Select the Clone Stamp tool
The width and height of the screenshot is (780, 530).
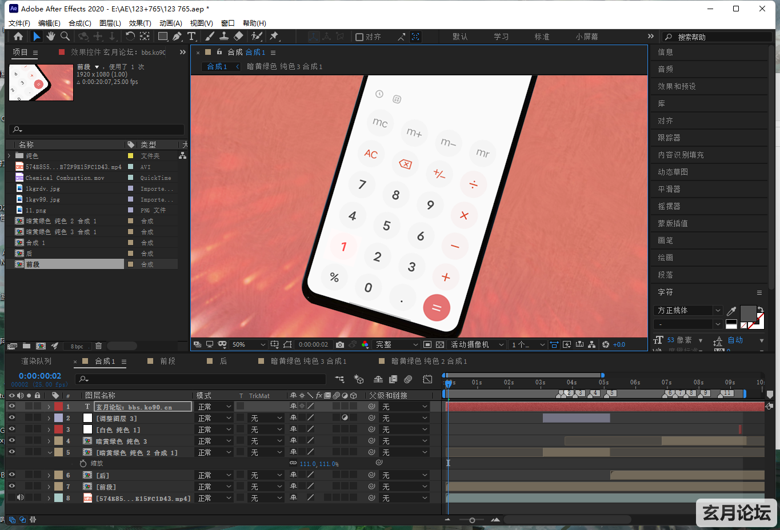(224, 37)
